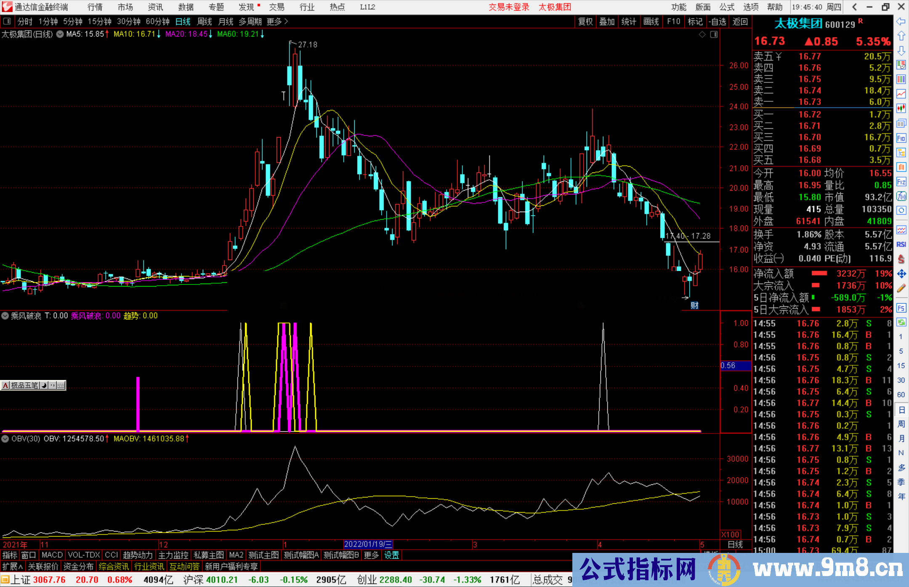Toggle 自选 to add stock to watchlist
The height and width of the screenshot is (587, 909).
coord(718,21)
